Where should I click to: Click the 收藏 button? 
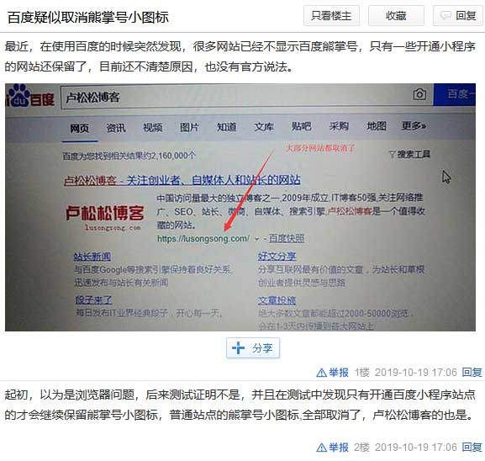[396, 15]
